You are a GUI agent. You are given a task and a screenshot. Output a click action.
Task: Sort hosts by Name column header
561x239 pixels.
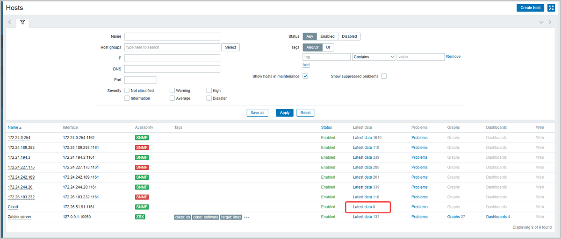pyautogui.click(x=14, y=127)
